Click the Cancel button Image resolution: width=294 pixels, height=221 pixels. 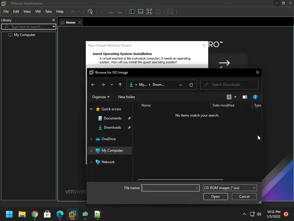(244, 197)
